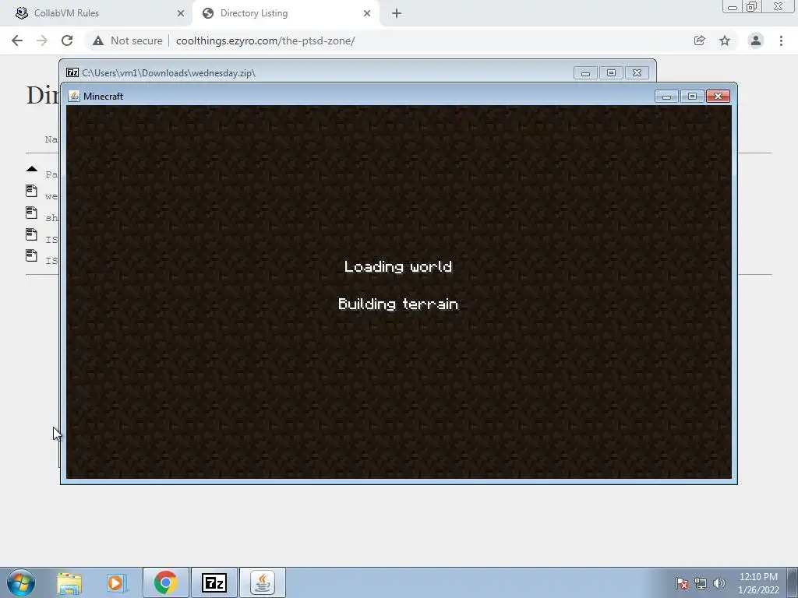Click the address bar URL
This screenshot has width=798, height=598.
point(265,40)
